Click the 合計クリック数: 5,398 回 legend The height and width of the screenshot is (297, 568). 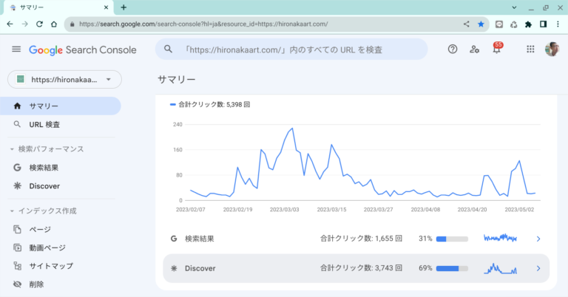210,105
